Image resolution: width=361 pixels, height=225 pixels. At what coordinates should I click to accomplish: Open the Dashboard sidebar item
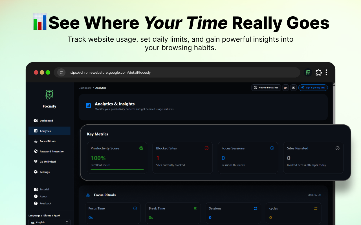tap(49, 121)
